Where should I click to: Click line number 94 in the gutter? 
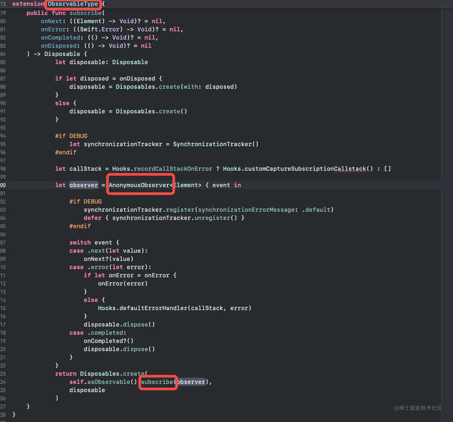(3, 136)
